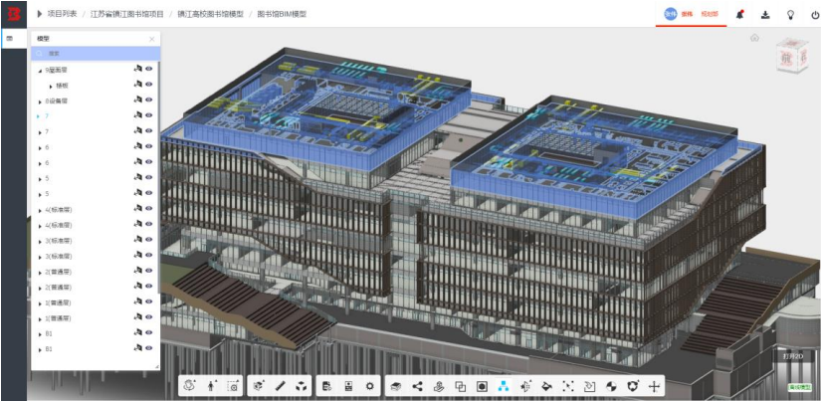Toggle visibility eye for 8设备层

coord(149,100)
